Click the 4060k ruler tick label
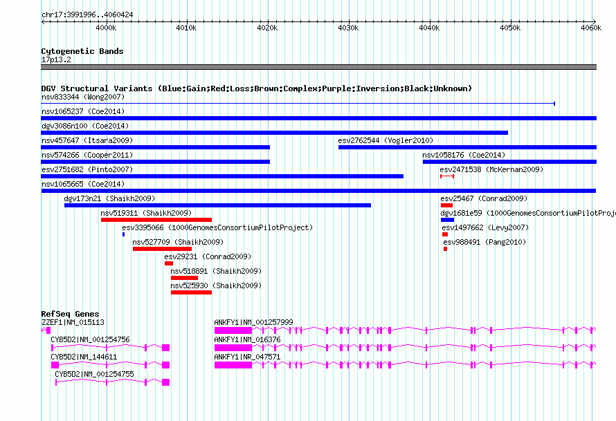The width and height of the screenshot is (616, 421). pos(591,28)
